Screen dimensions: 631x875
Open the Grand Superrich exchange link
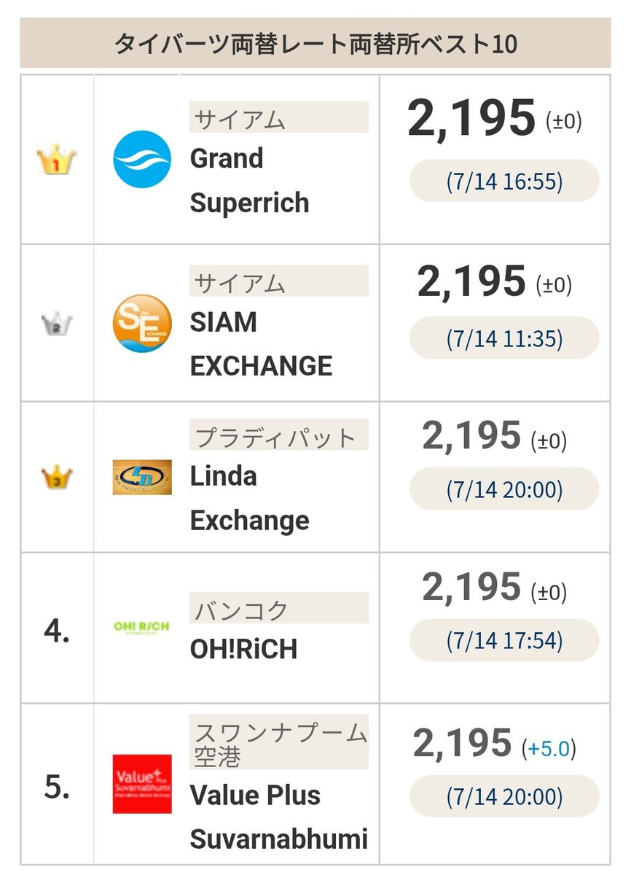pos(249,180)
